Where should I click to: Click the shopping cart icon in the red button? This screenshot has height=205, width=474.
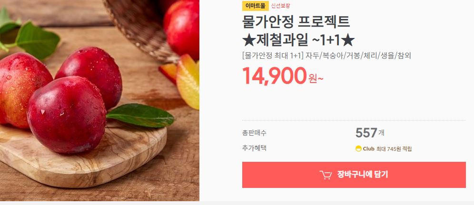(x=326, y=175)
